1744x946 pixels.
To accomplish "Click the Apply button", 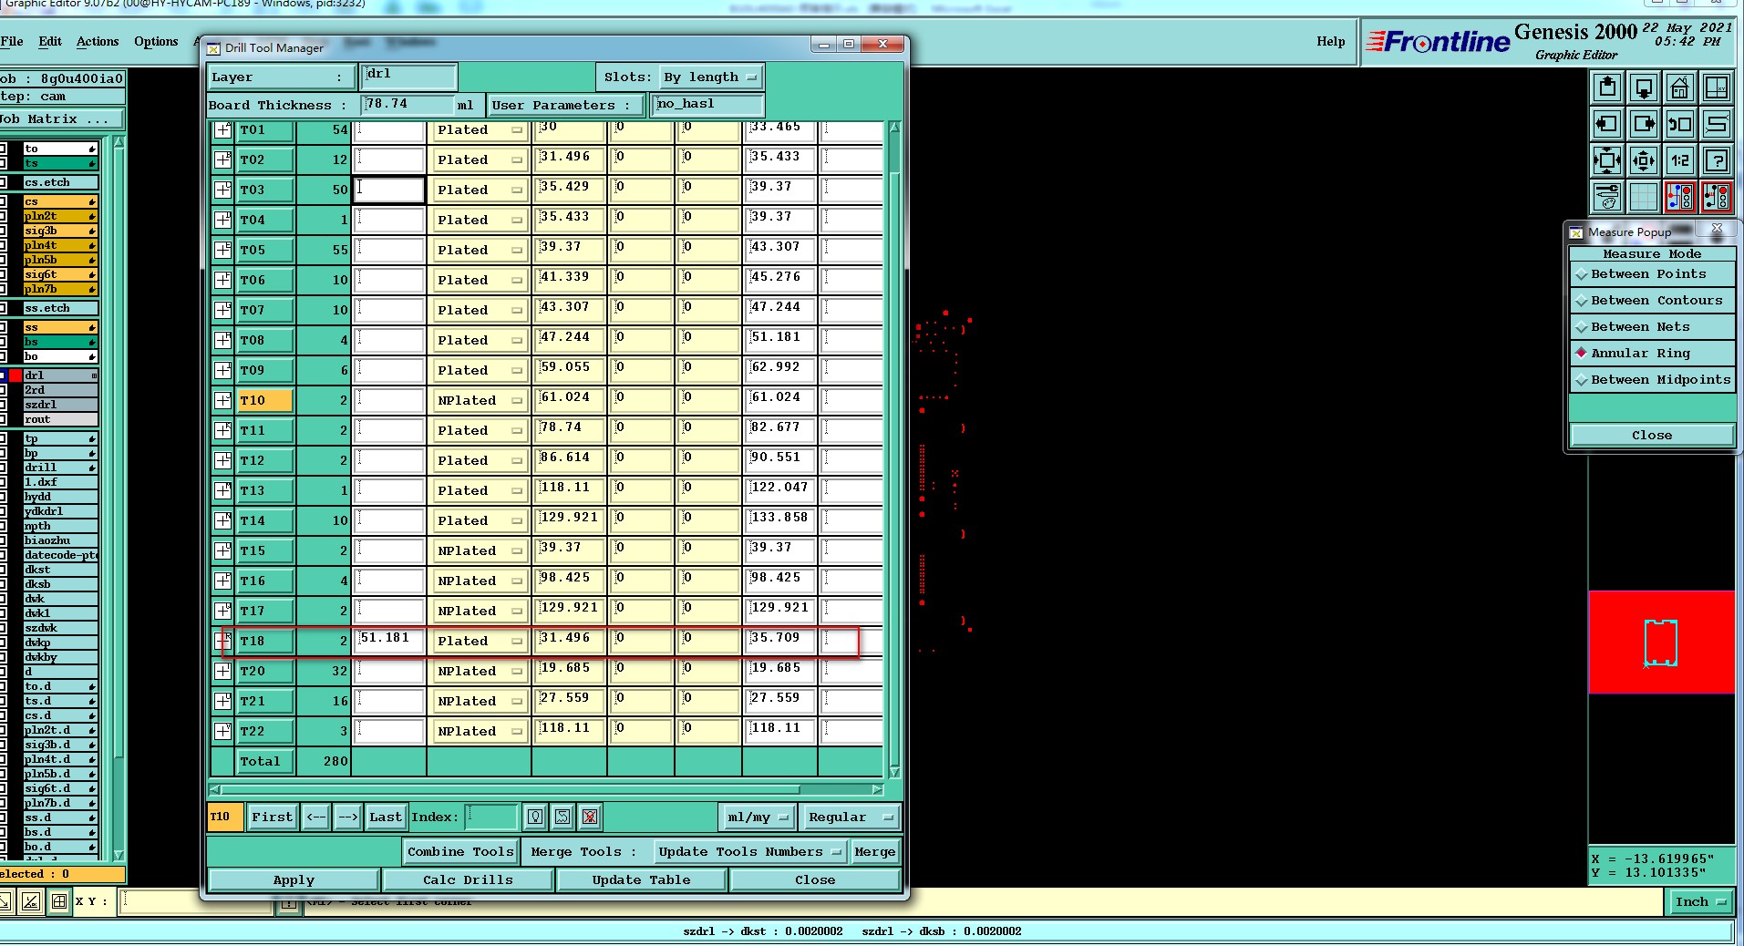I will (x=294, y=879).
